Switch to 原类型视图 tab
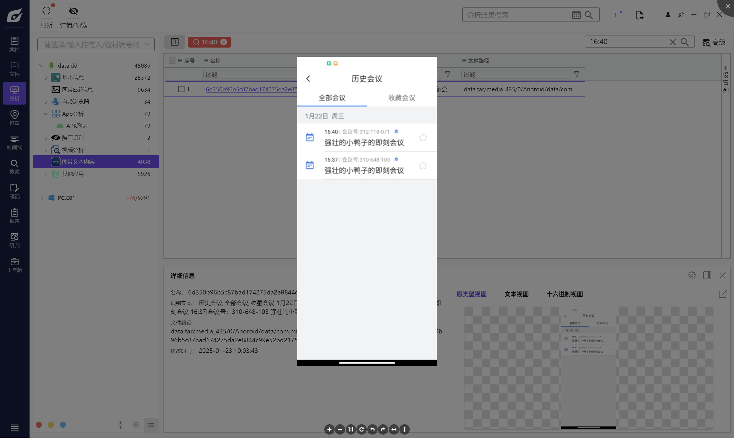734x438 pixels. [471, 294]
